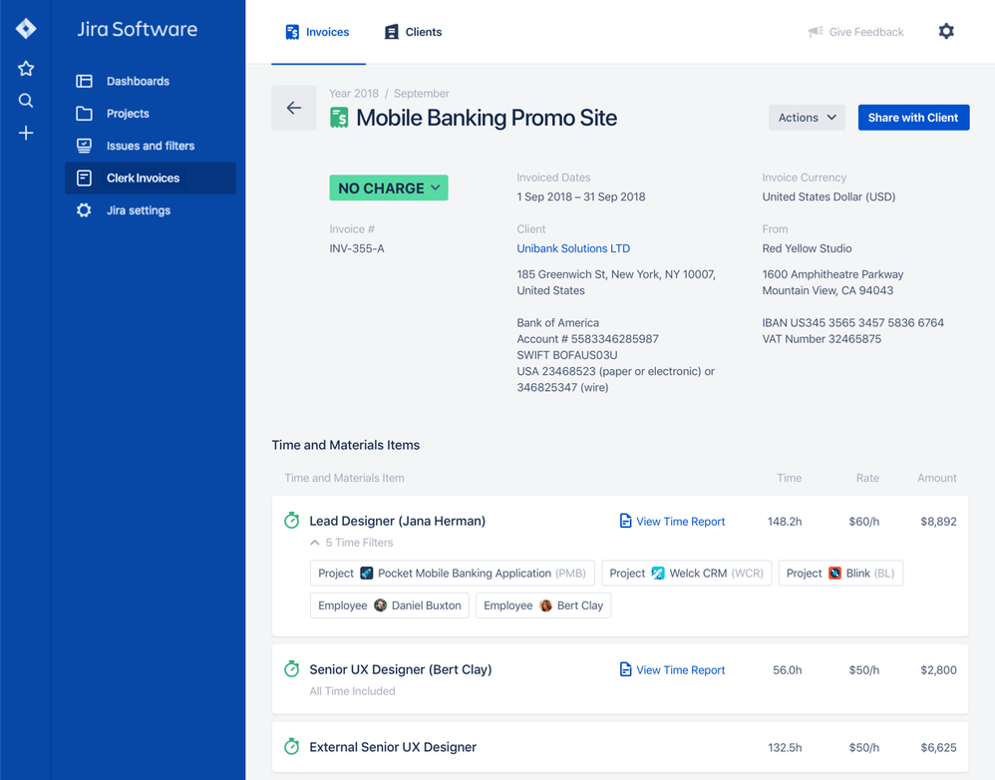The image size is (995, 780).
Task: Click the Issues and filters icon
Action: [x=84, y=146]
